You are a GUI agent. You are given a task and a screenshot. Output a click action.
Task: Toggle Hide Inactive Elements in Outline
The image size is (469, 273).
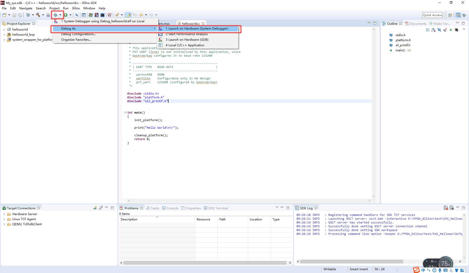(457, 30)
